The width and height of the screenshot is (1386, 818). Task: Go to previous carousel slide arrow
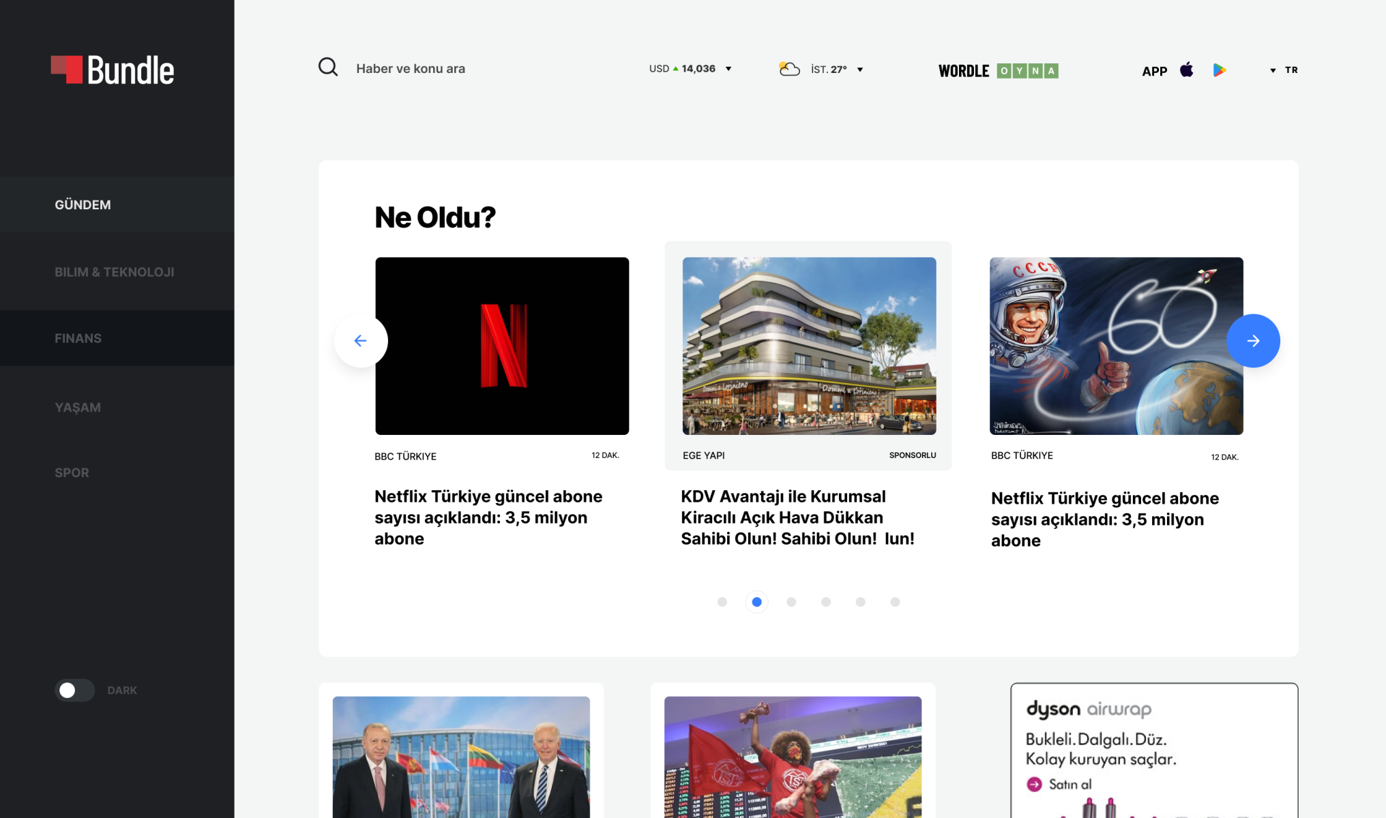pos(361,341)
